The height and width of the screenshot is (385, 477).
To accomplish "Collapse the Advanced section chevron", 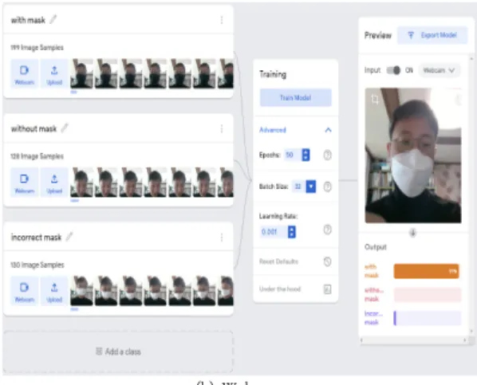I will click(328, 130).
